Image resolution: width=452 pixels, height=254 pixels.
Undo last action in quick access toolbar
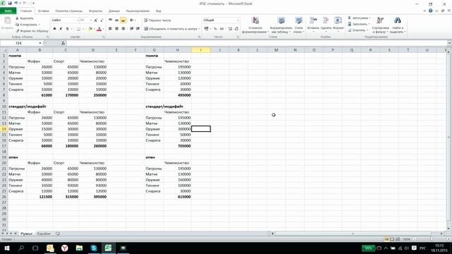[16, 3]
